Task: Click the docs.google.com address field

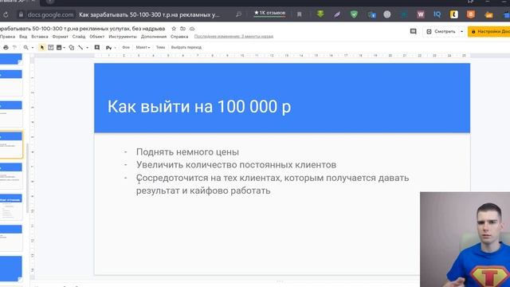Action: point(50,14)
